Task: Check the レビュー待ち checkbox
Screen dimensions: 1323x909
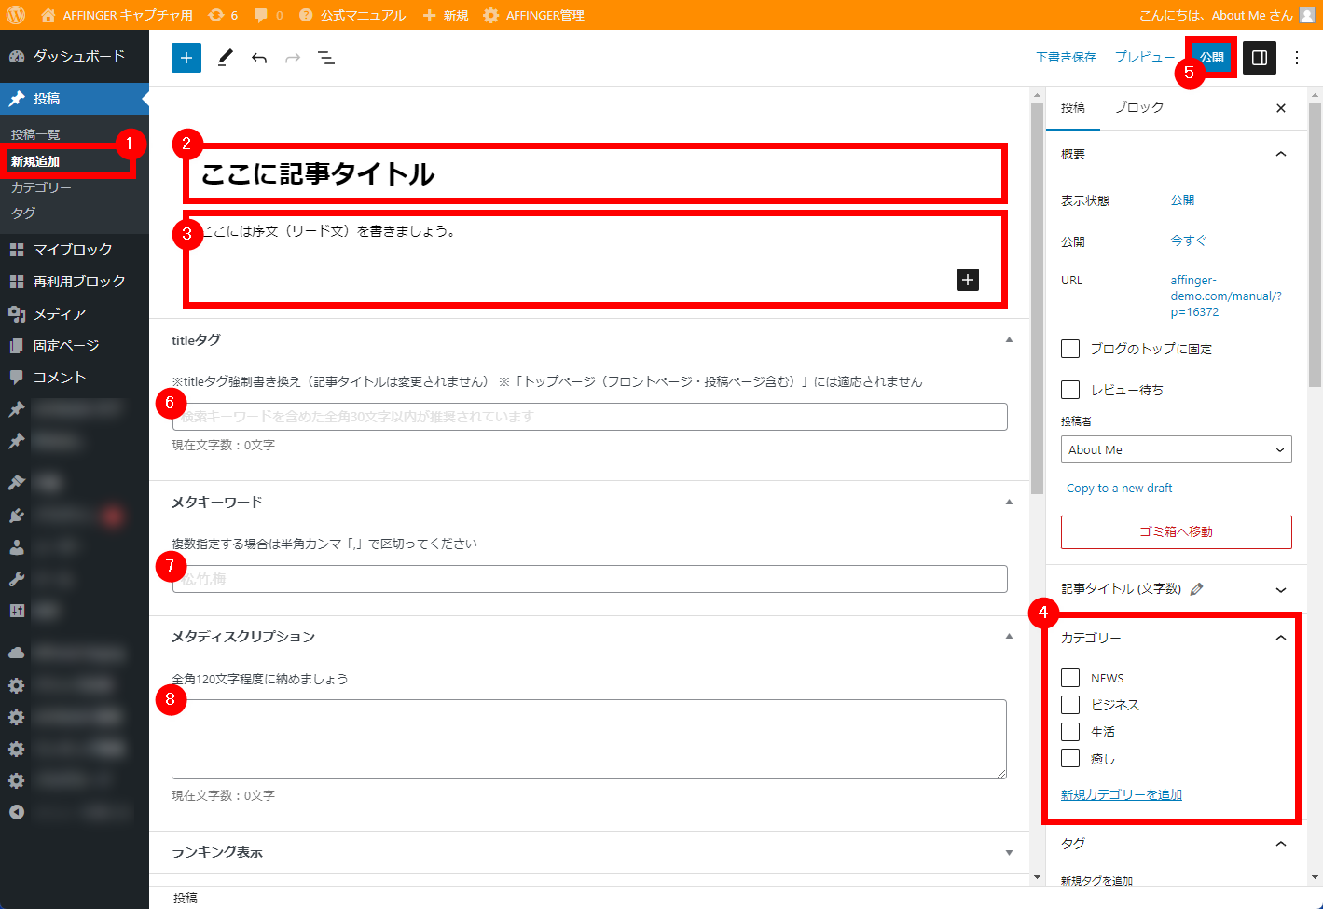Action: [x=1070, y=390]
